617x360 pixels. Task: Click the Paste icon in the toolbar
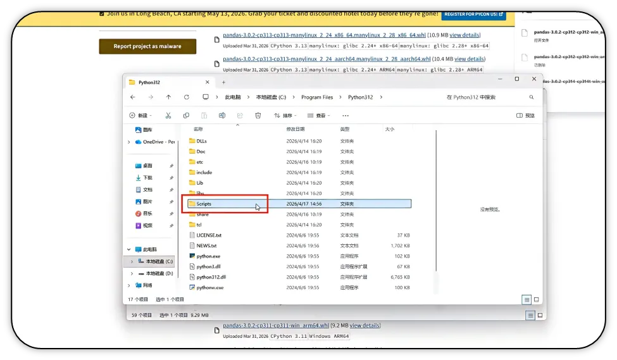coord(204,116)
